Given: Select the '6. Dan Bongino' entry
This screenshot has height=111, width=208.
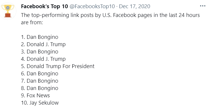Looking at the screenshot, I should coord(40,74).
